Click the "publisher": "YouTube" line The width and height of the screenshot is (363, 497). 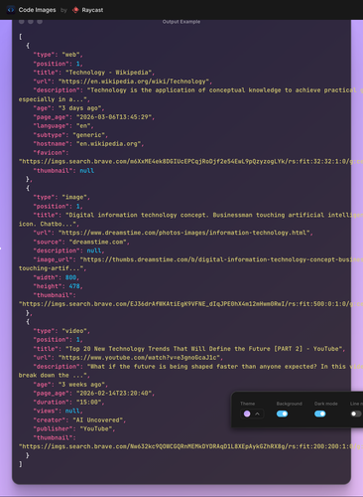point(74,429)
